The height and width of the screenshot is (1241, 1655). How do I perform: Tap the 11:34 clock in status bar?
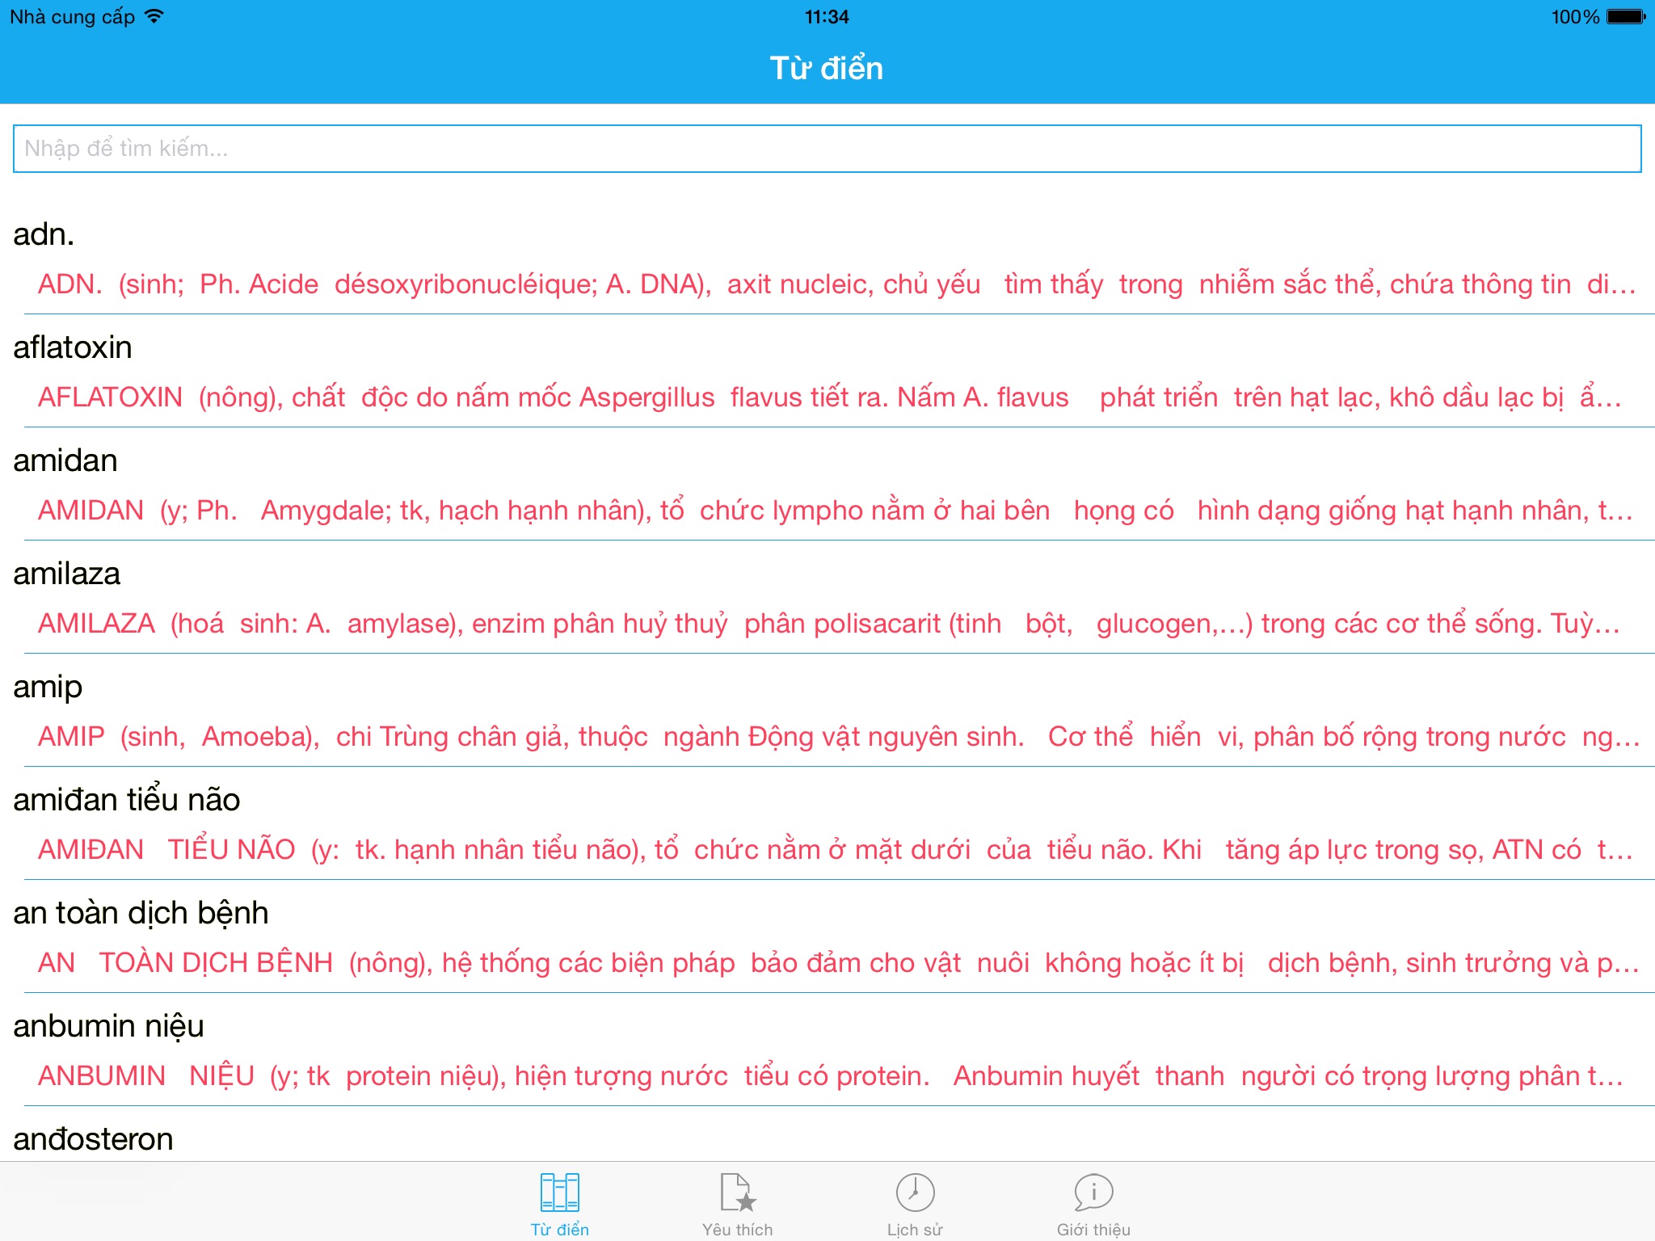[827, 16]
